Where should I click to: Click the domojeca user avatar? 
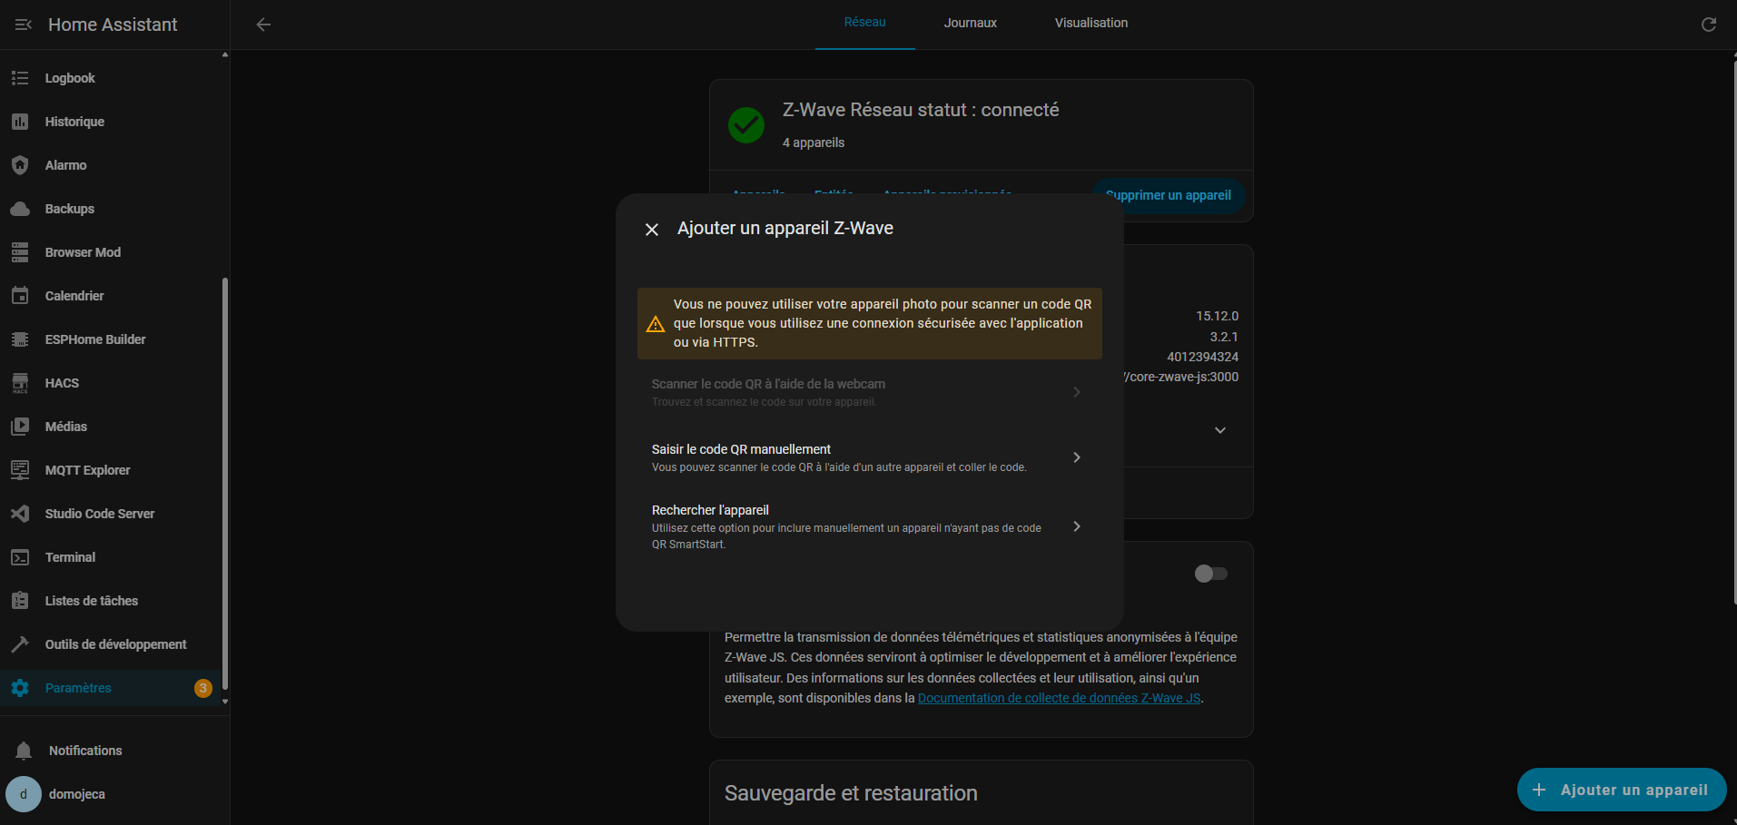tap(24, 794)
